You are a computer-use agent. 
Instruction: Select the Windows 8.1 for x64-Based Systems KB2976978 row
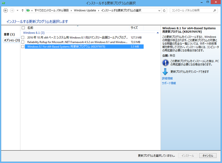tap(84, 46)
